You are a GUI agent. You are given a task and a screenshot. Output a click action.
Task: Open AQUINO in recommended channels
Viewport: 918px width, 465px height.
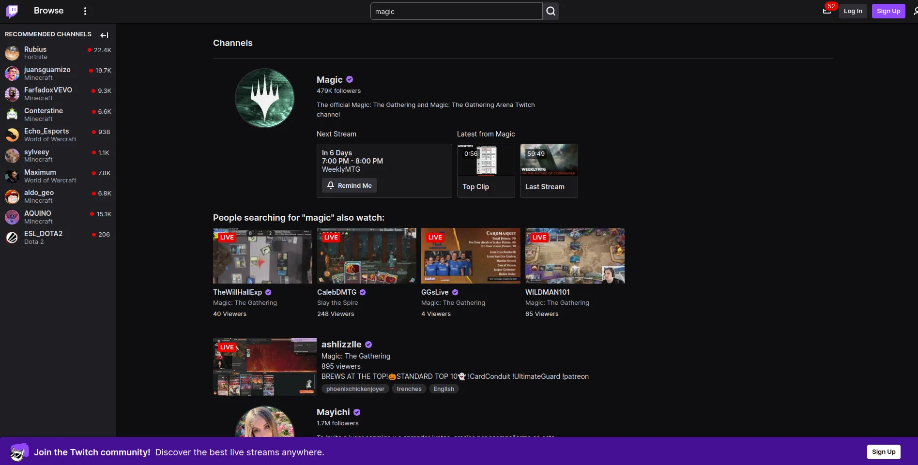pyautogui.click(x=58, y=217)
